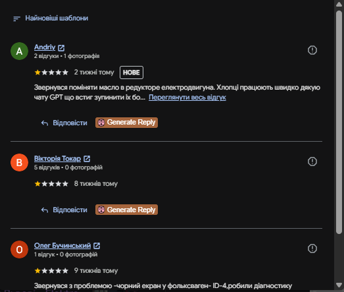Image resolution: width=344 pixels, height=292 pixels.
Task: Expand 'Переглянути весь відгук' on Andriy's review
Action: coord(187,97)
